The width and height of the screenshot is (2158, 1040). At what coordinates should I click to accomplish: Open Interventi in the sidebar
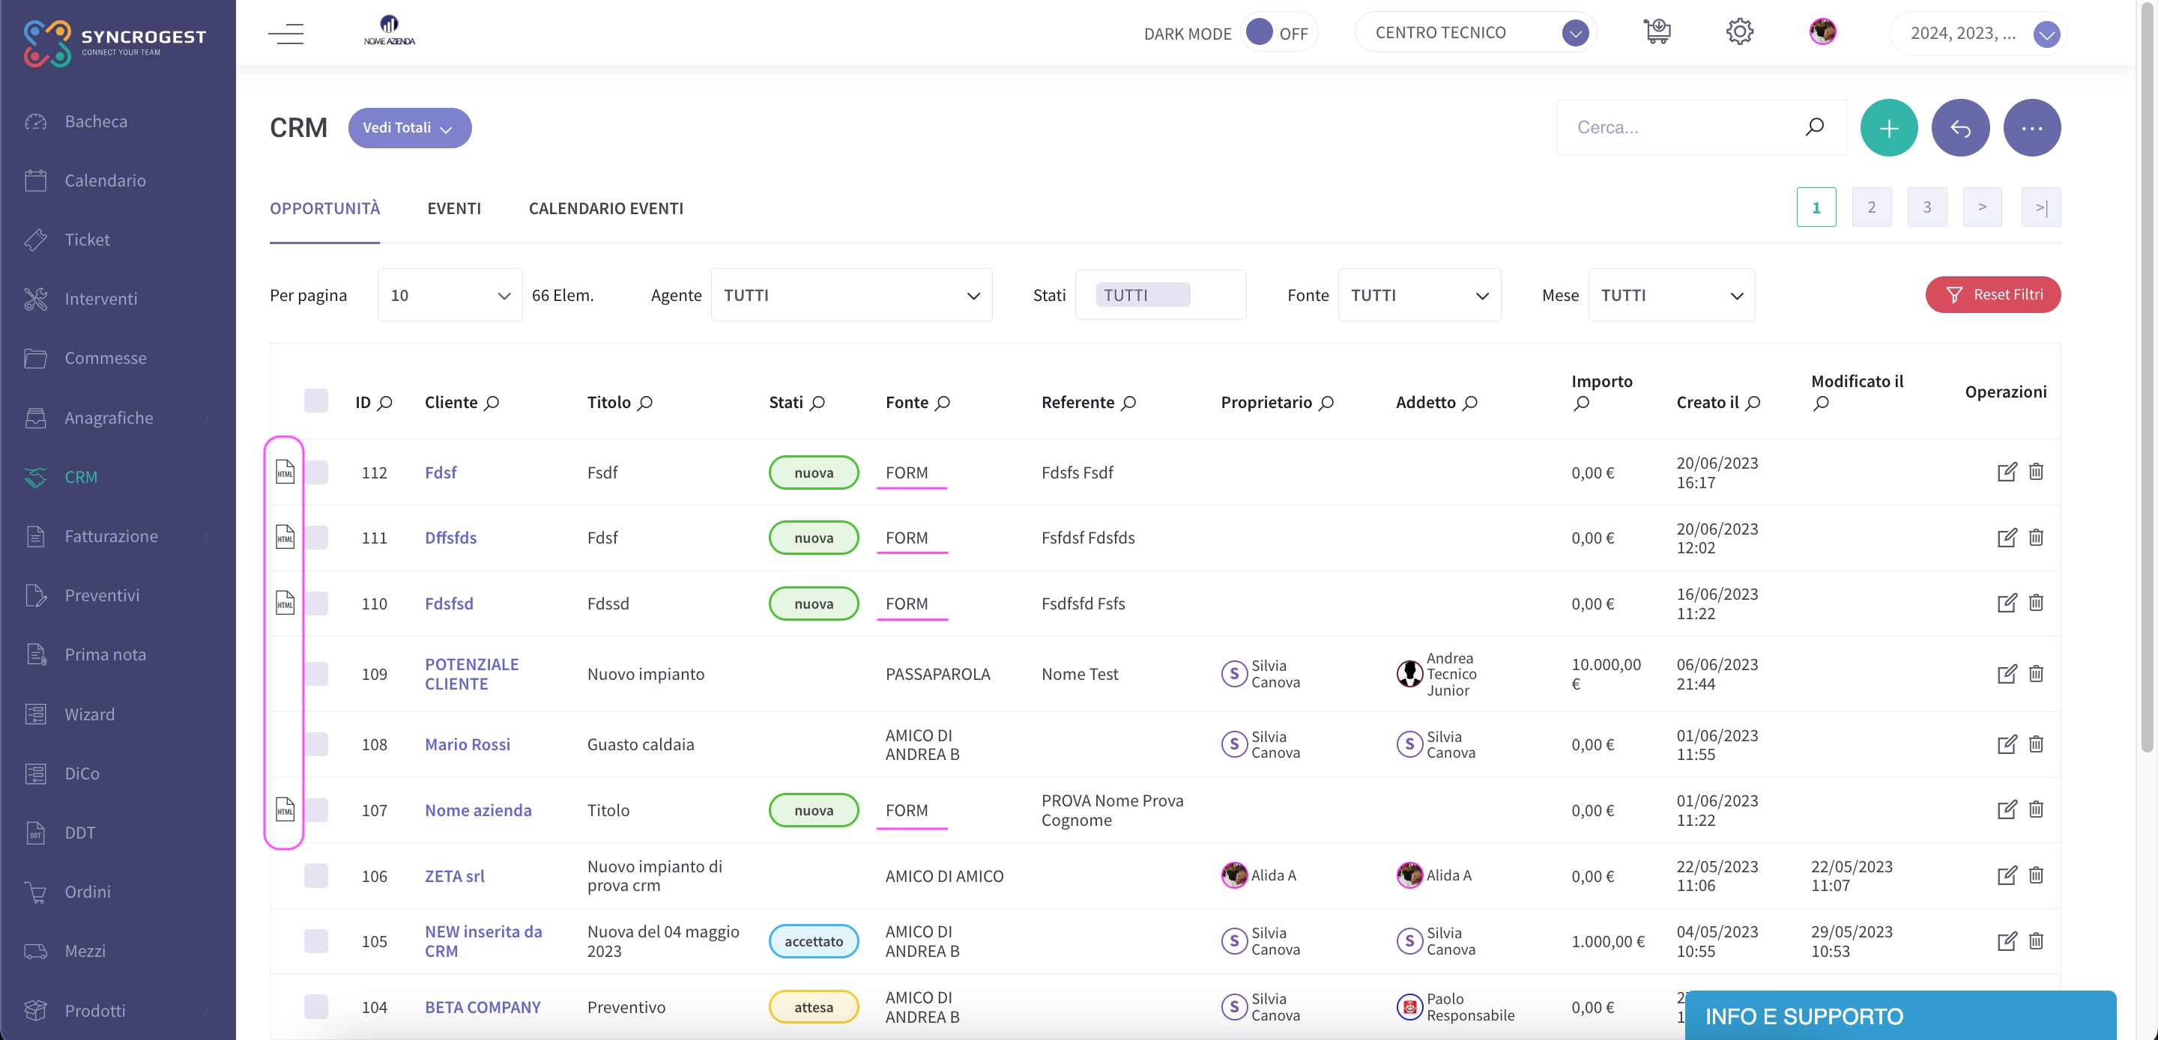(101, 299)
